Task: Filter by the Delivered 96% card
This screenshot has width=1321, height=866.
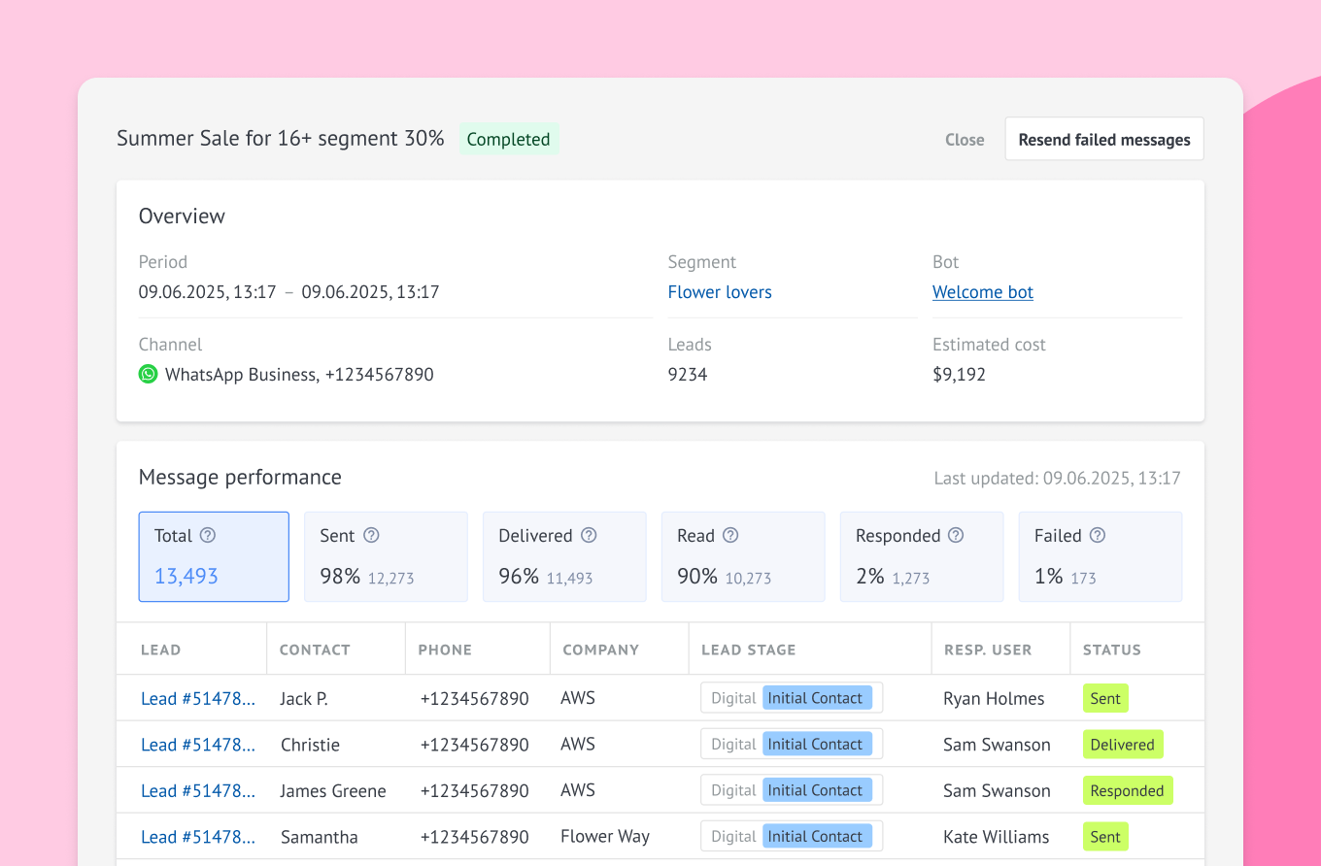Action: 563,556
